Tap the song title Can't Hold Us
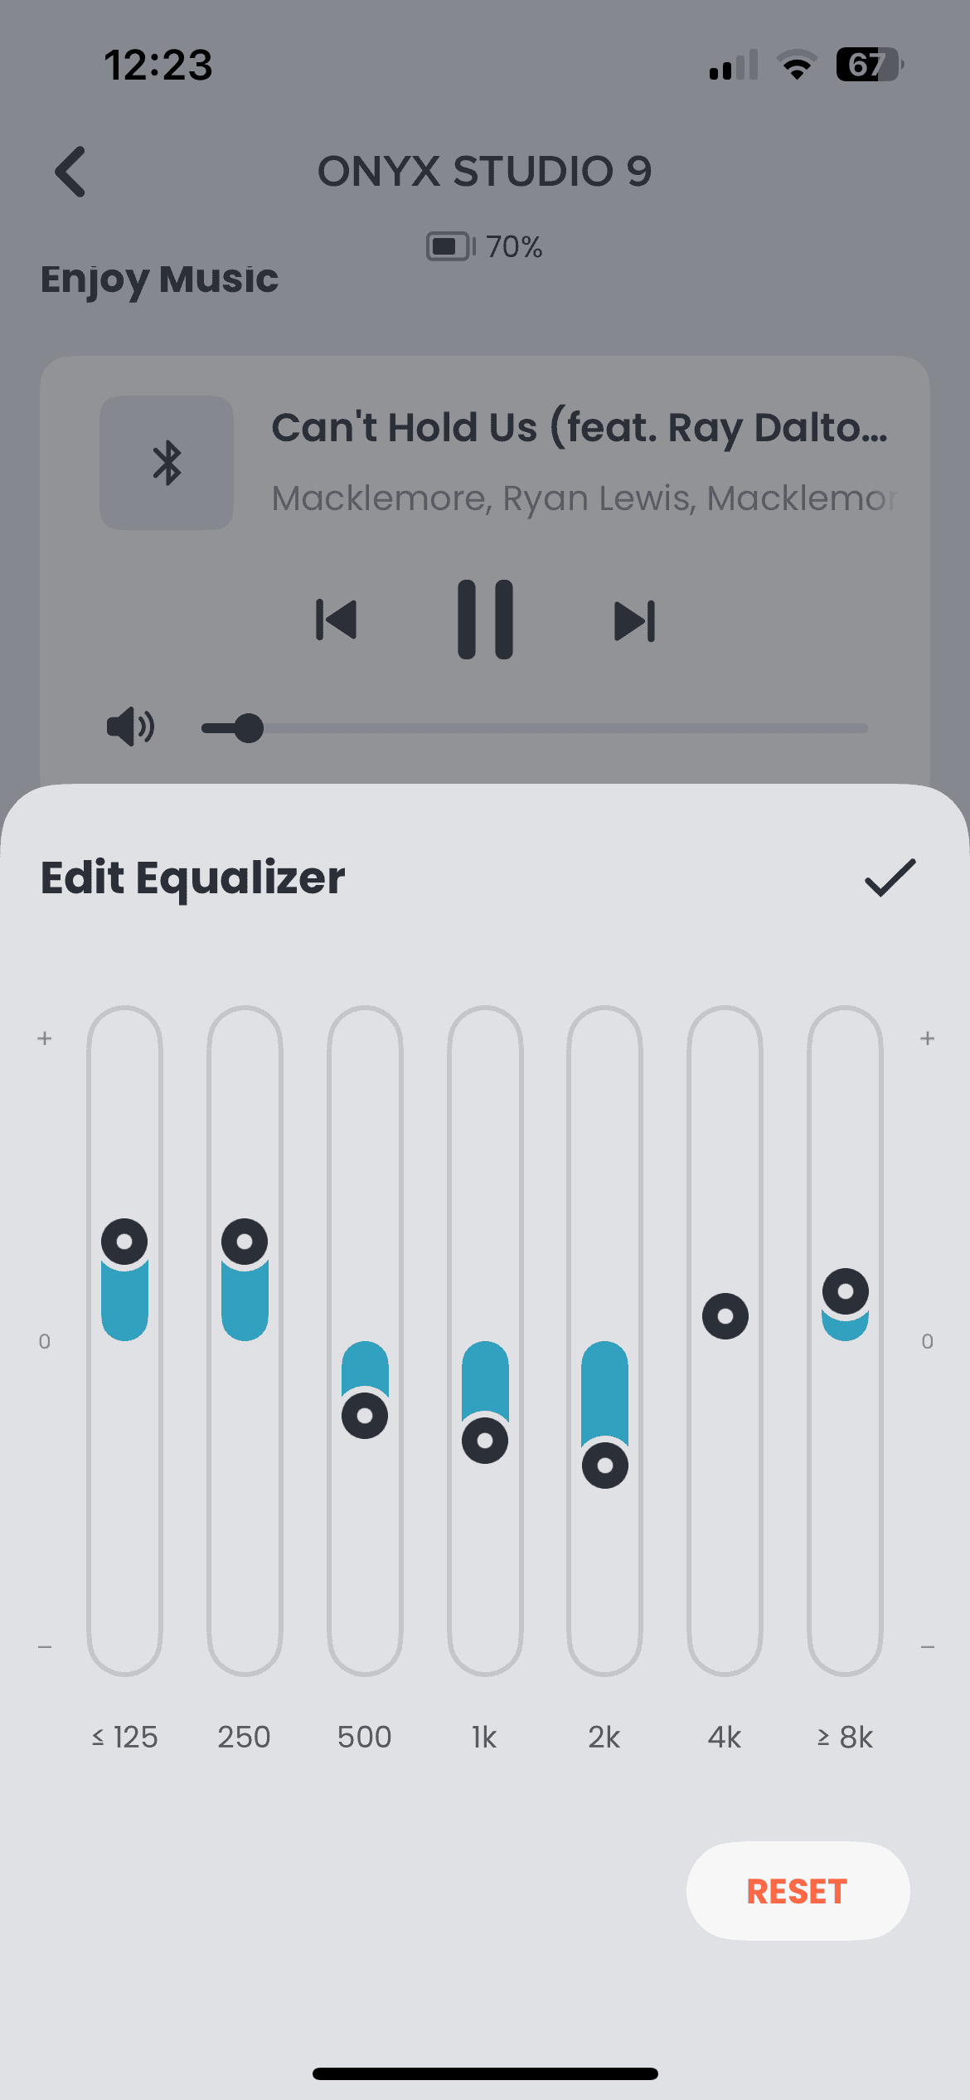 tap(579, 428)
